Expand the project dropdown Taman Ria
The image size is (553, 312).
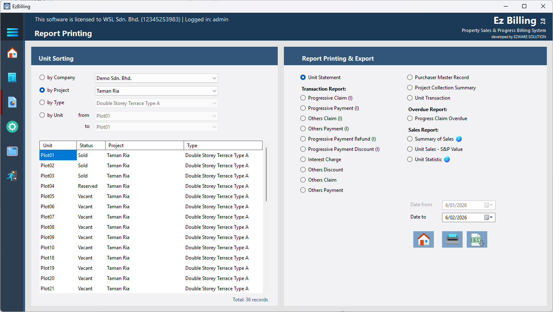pyautogui.click(x=157, y=91)
